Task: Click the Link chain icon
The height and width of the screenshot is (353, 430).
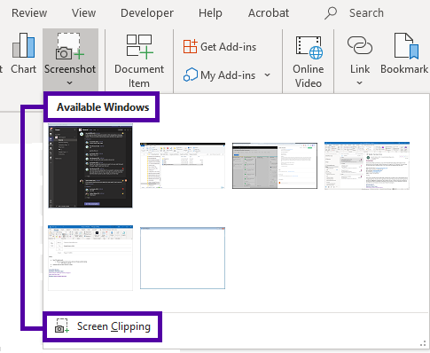Action: point(360,45)
